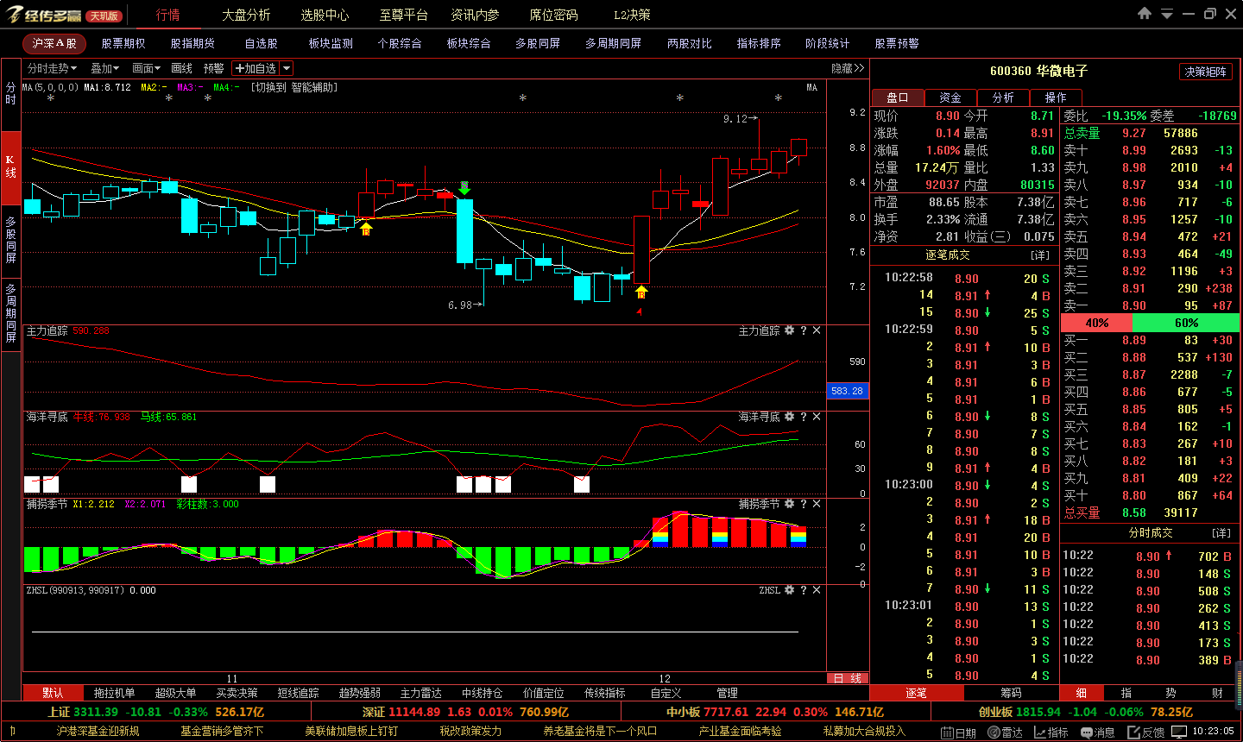
Task: Open 分时成交 details via [详]
Action: click(1221, 533)
